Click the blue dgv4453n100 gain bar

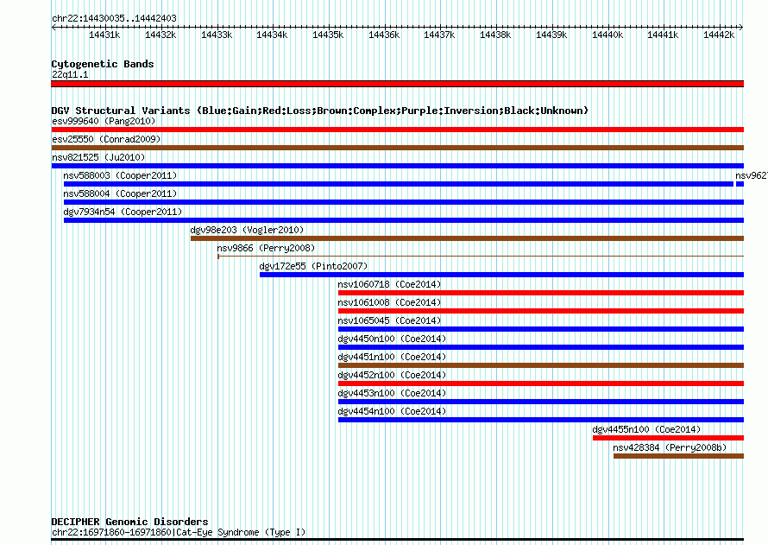coord(541,402)
